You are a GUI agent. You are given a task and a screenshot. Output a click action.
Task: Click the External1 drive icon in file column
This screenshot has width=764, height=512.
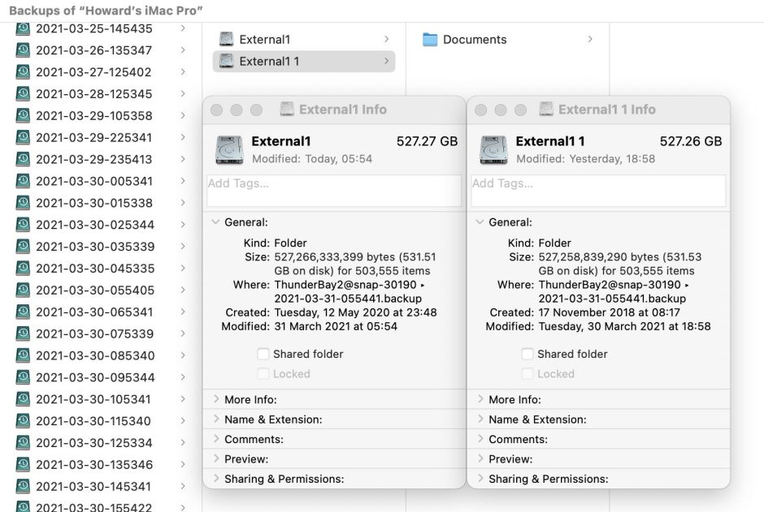(226, 39)
